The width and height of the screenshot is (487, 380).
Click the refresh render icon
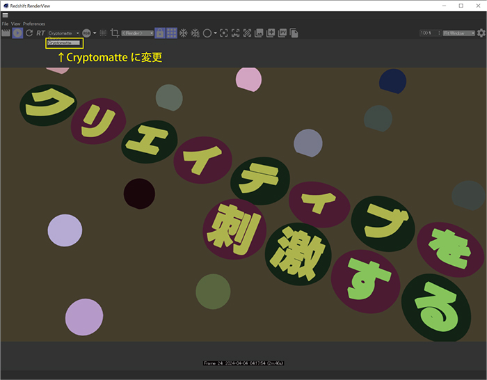(x=29, y=33)
